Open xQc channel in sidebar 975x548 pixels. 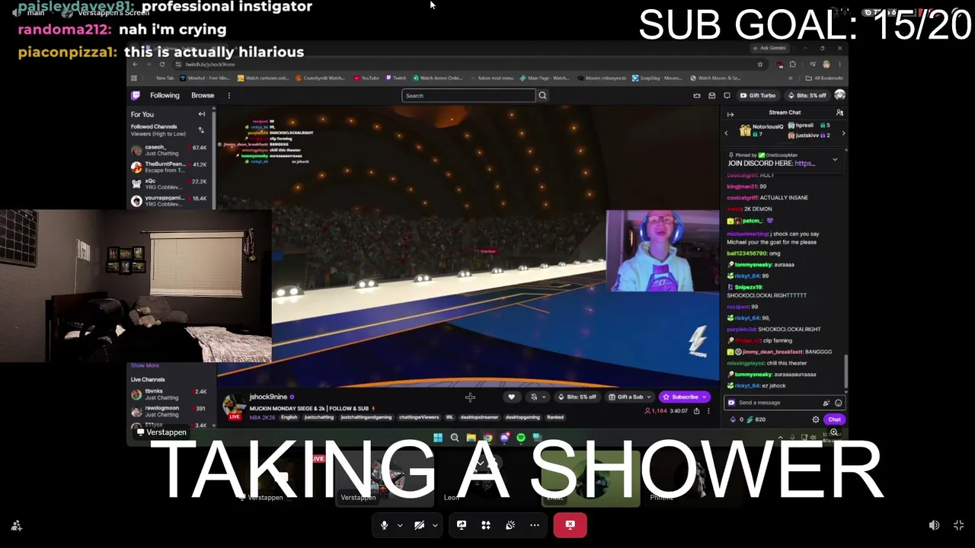pos(169,184)
